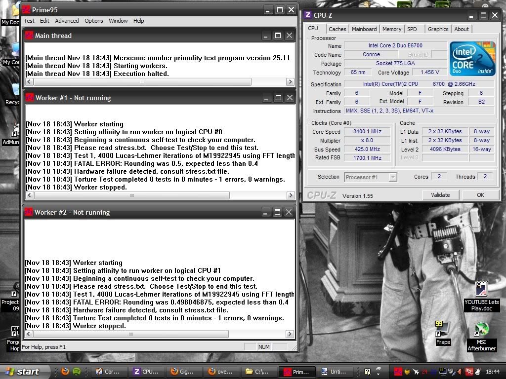The width and height of the screenshot is (506, 379).
Task: Select the Fraps desktop shortcut
Action: click(x=442, y=333)
